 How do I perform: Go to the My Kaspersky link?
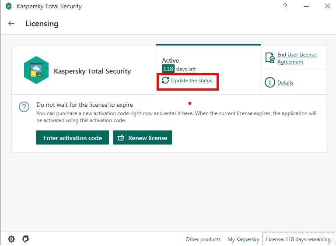tap(243, 239)
